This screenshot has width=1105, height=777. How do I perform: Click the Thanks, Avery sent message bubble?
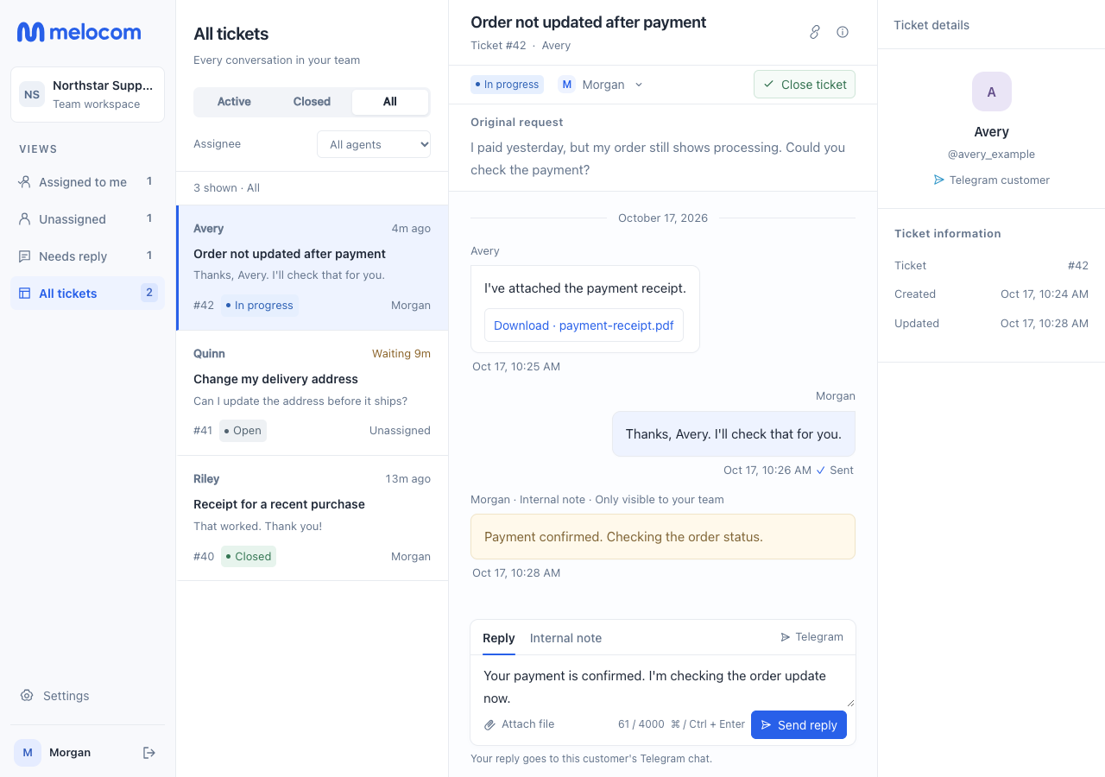coord(734,434)
